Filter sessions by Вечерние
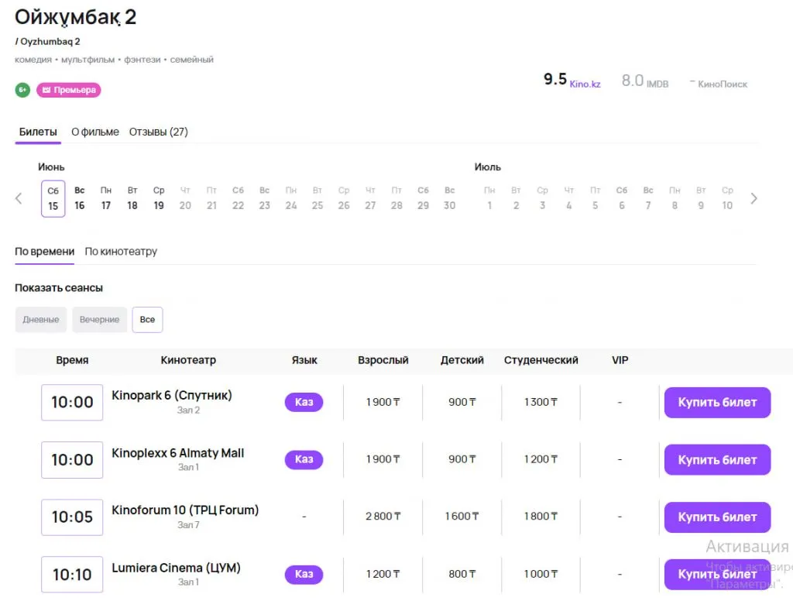 [99, 320]
